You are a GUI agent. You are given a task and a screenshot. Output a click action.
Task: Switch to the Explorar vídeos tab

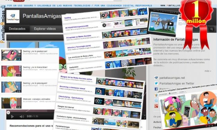[x=45, y=29]
